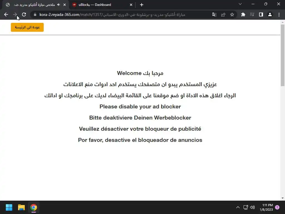Screen dimensions: 285x214
Task: Share this page from the address bar
Action: pos(223,14)
